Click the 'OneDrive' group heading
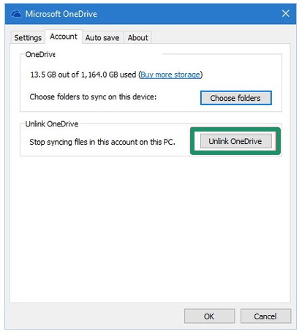This screenshot has width=302, height=334. click(x=40, y=54)
